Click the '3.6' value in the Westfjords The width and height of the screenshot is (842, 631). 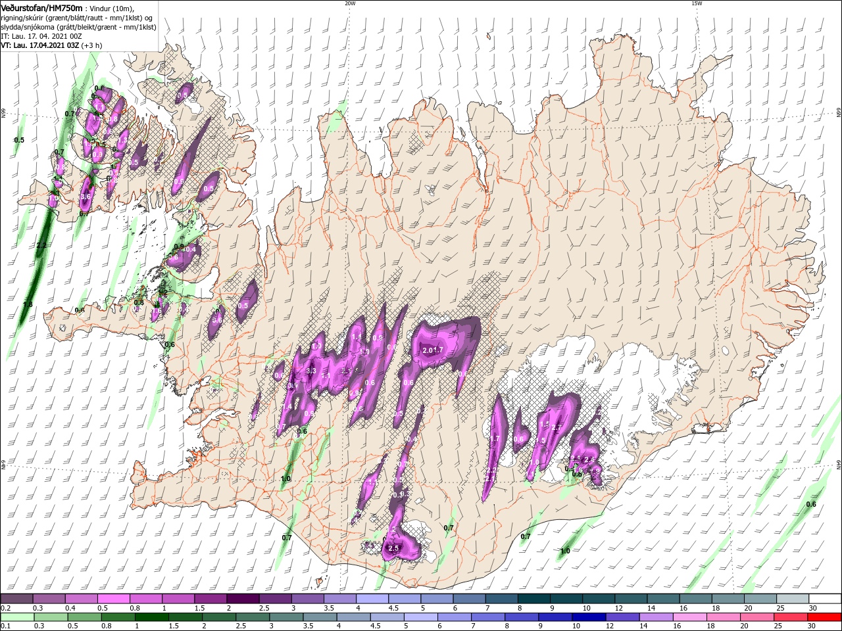click(x=85, y=197)
